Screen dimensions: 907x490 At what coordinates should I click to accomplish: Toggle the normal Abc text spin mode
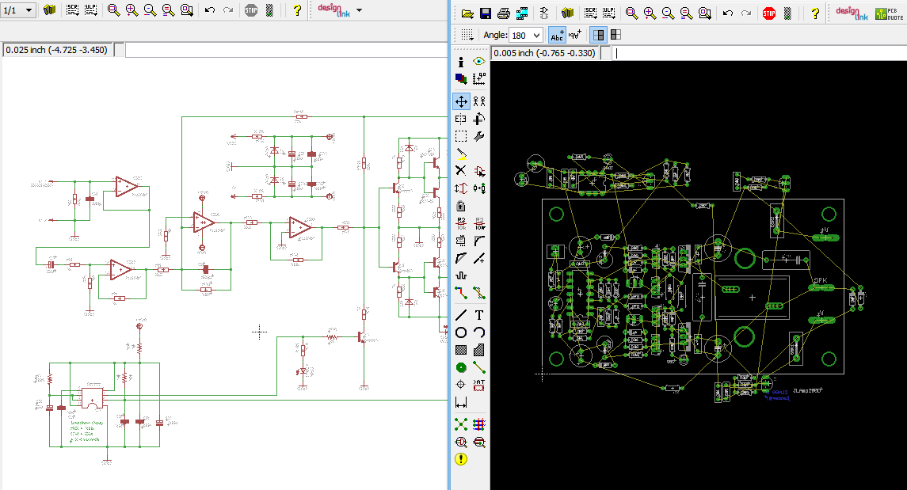(x=557, y=36)
